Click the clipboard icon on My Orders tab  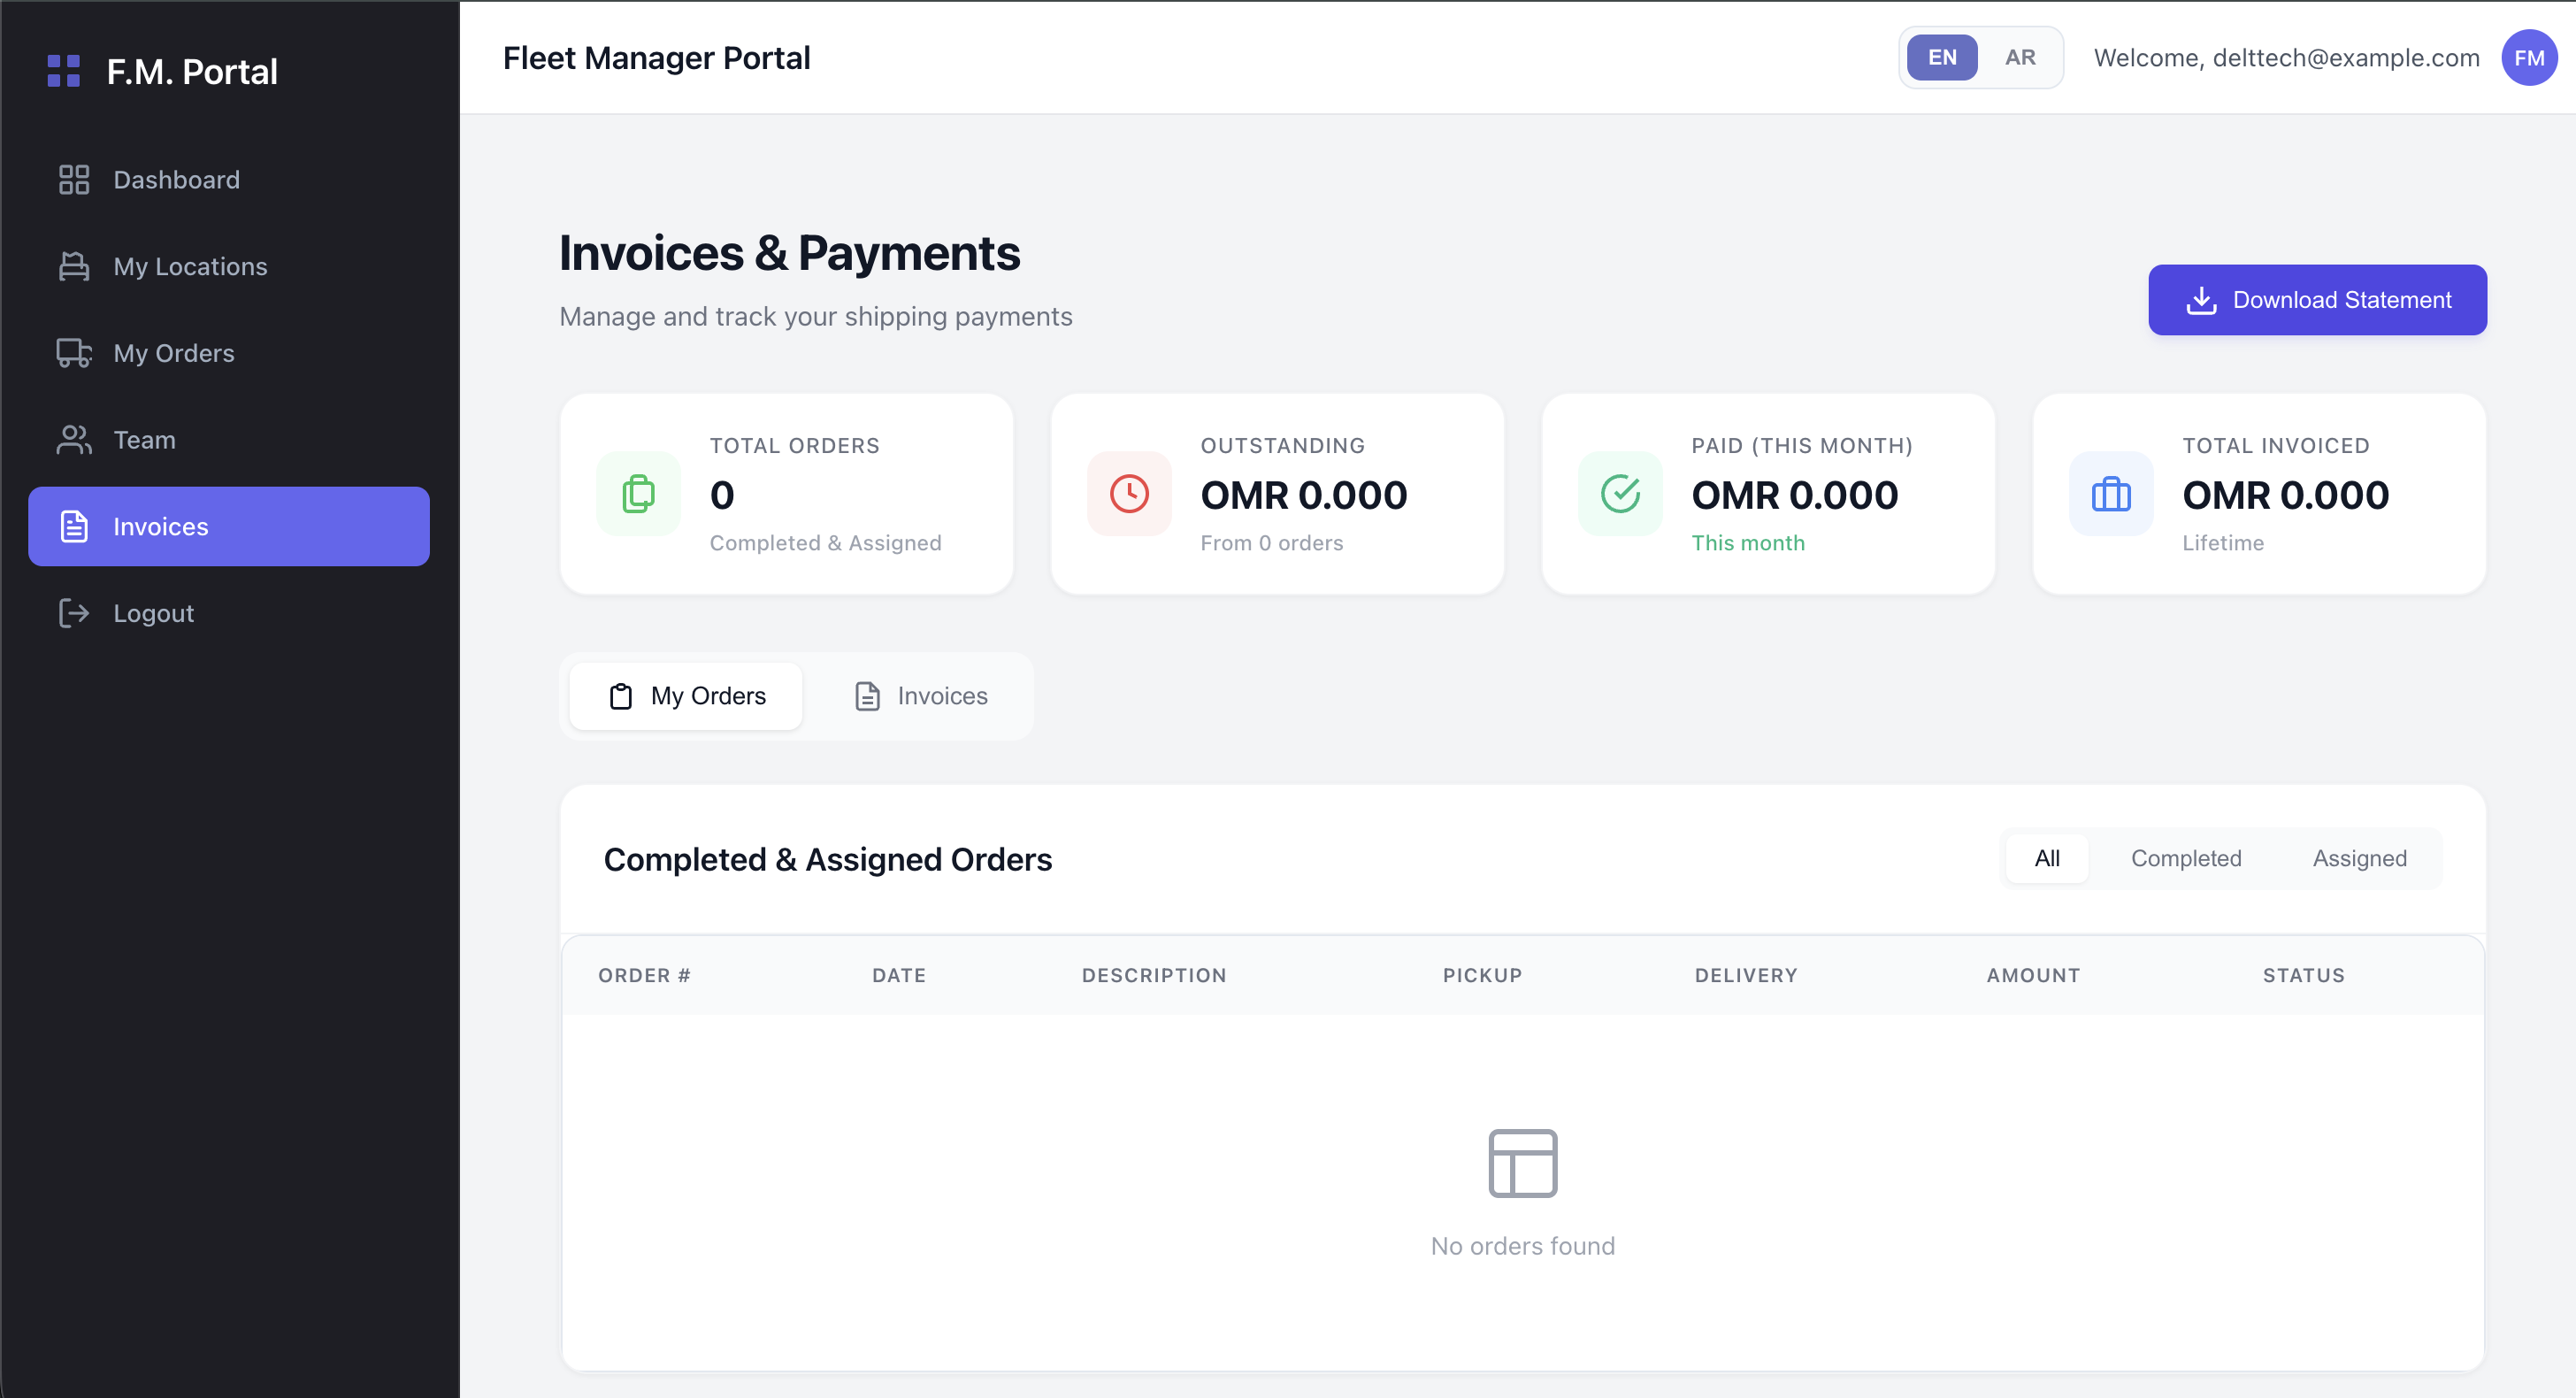point(621,696)
